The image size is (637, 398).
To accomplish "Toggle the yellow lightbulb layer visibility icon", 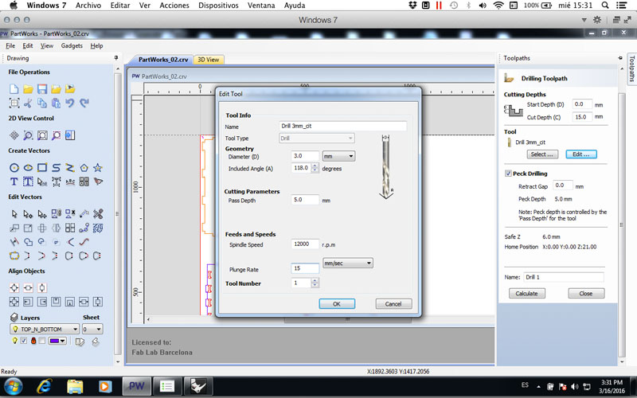I will point(14,341).
